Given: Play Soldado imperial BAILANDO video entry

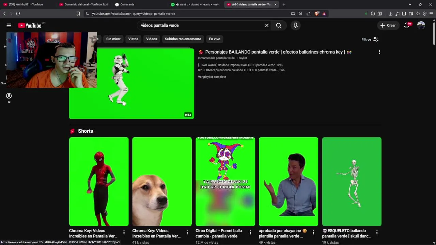Looking at the screenshot, I should click(x=240, y=65).
